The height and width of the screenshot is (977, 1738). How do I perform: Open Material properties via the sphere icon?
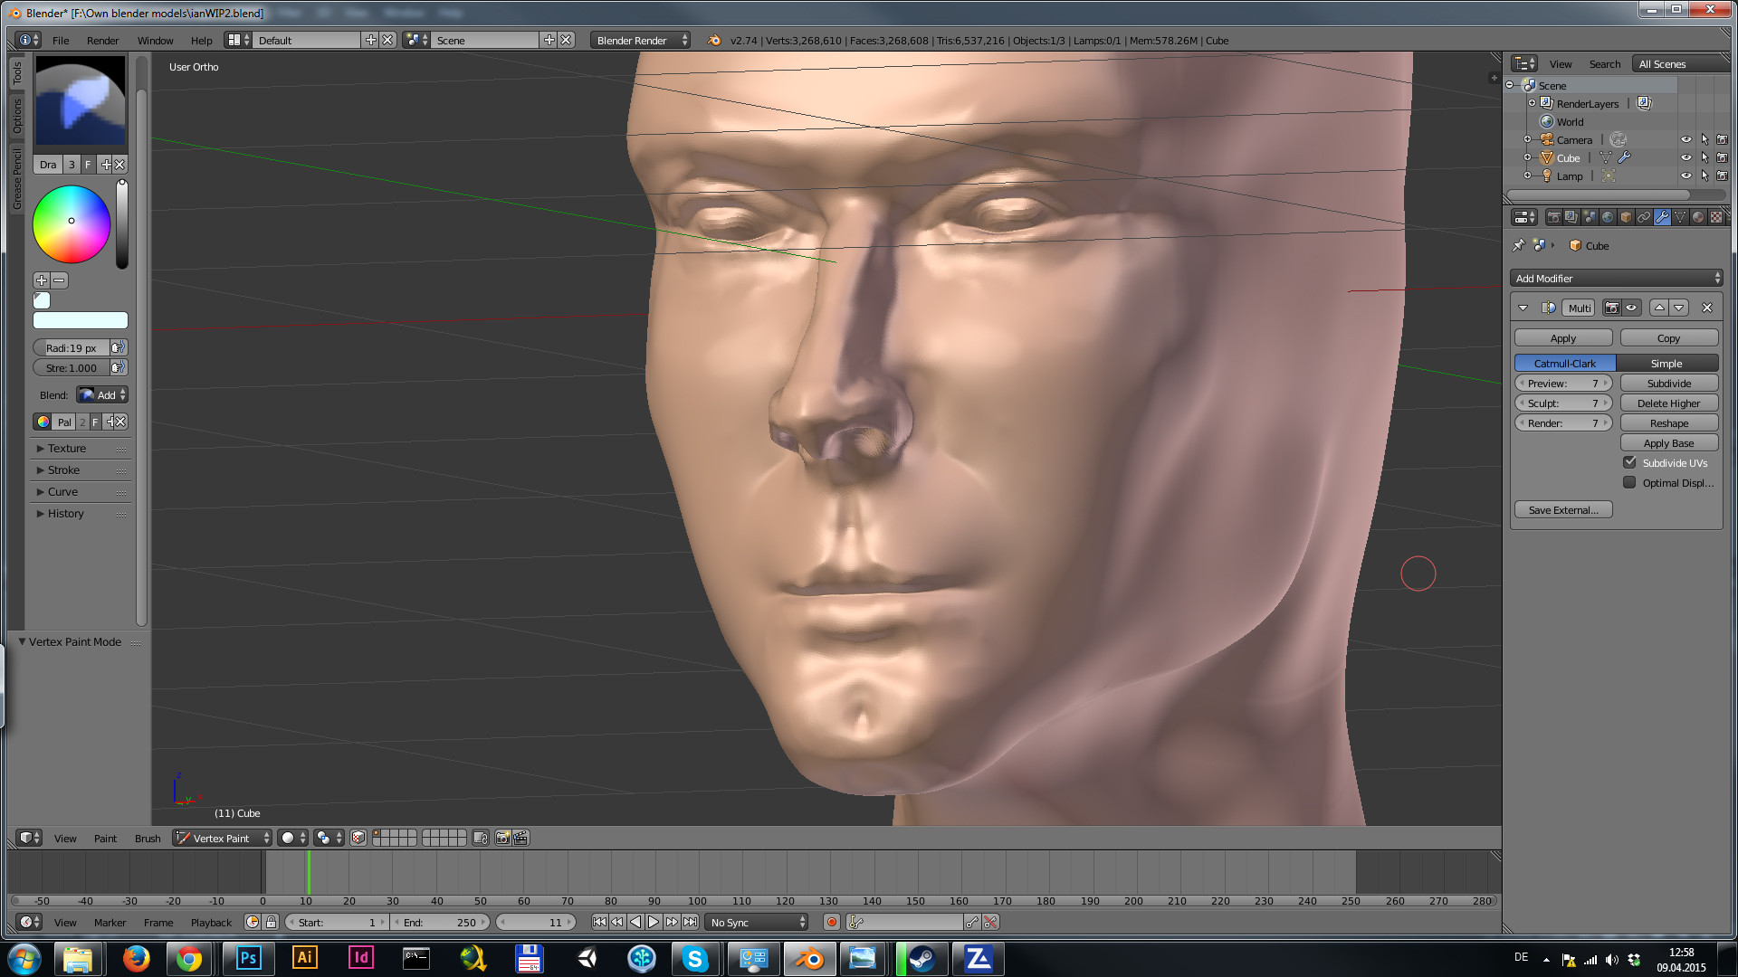(x=1698, y=217)
